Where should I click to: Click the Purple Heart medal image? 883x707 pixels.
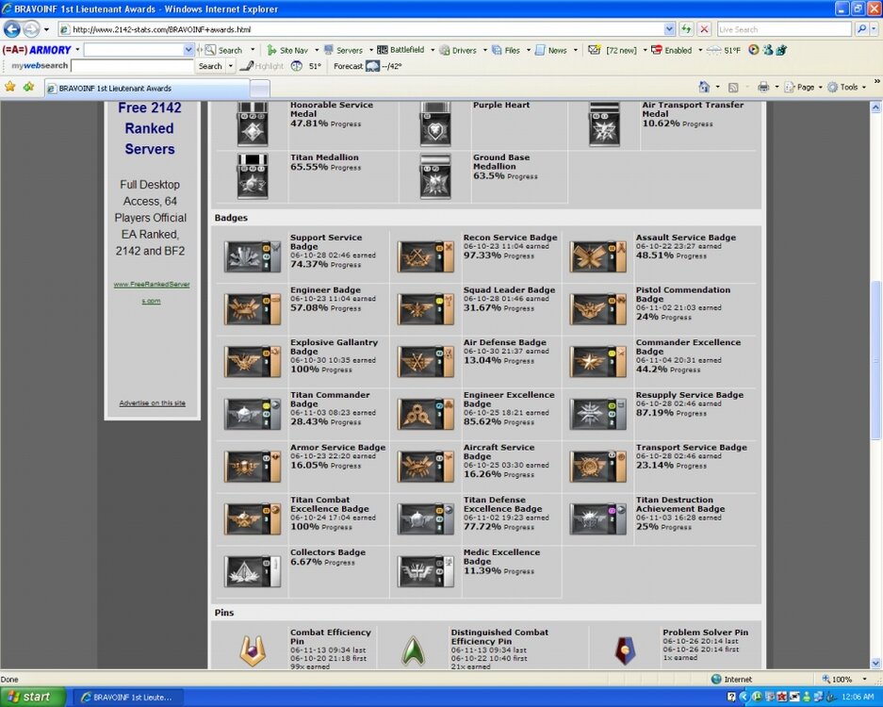point(435,123)
